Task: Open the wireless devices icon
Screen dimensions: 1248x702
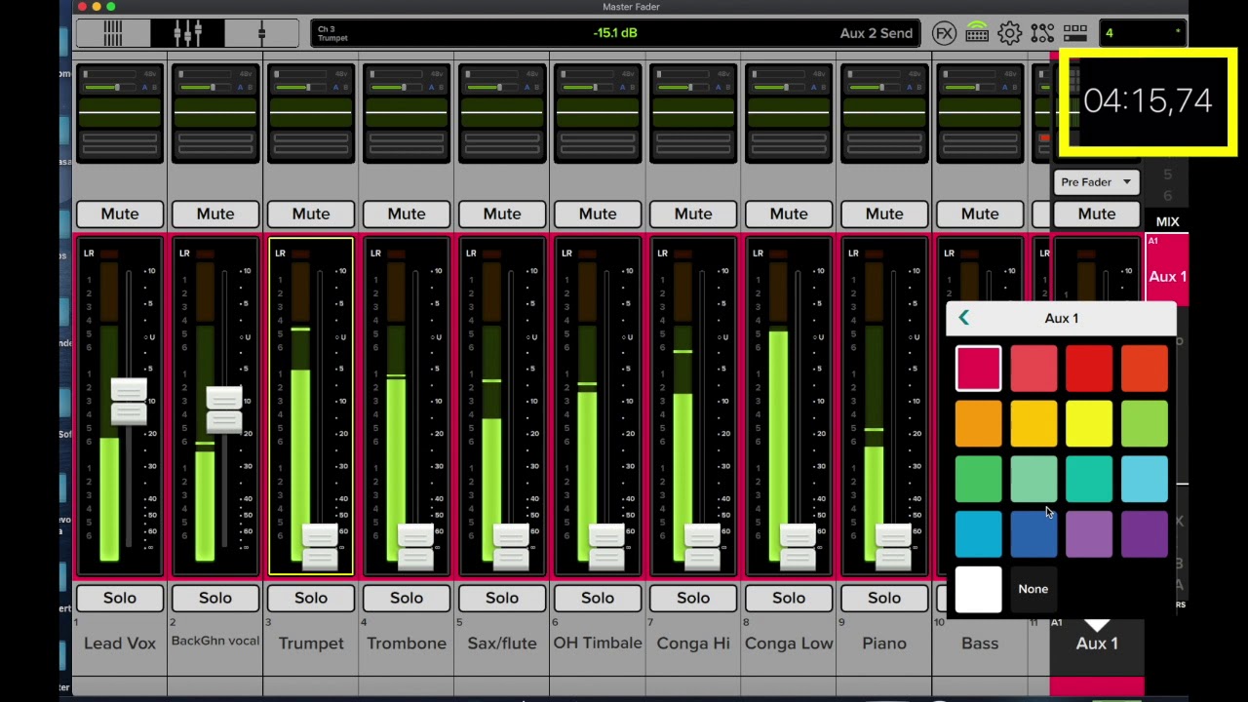Action: tap(977, 33)
